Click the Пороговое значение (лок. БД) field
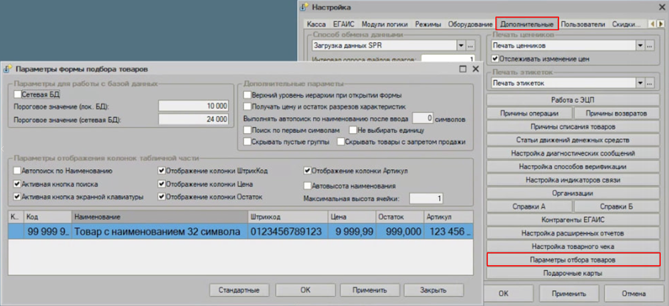The height and width of the screenshot is (306, 669). coord(195,106)
